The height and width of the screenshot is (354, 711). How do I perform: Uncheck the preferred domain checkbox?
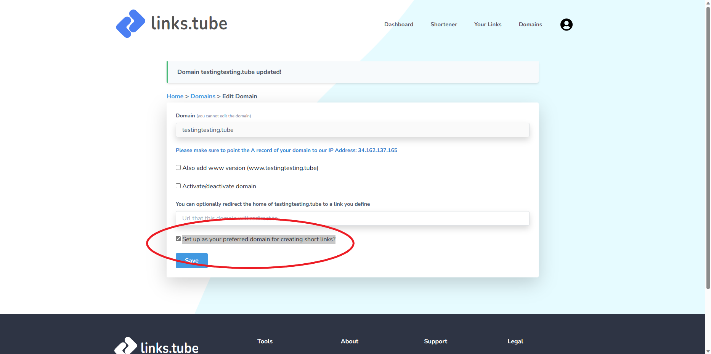(178, 239)
